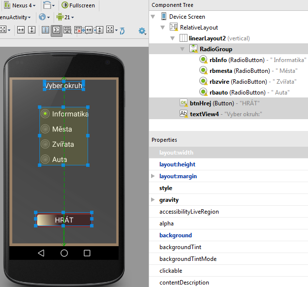Open the blue gear settings menu
The width and height of the screenshot is (308, 287).
[x=142, y=31]
